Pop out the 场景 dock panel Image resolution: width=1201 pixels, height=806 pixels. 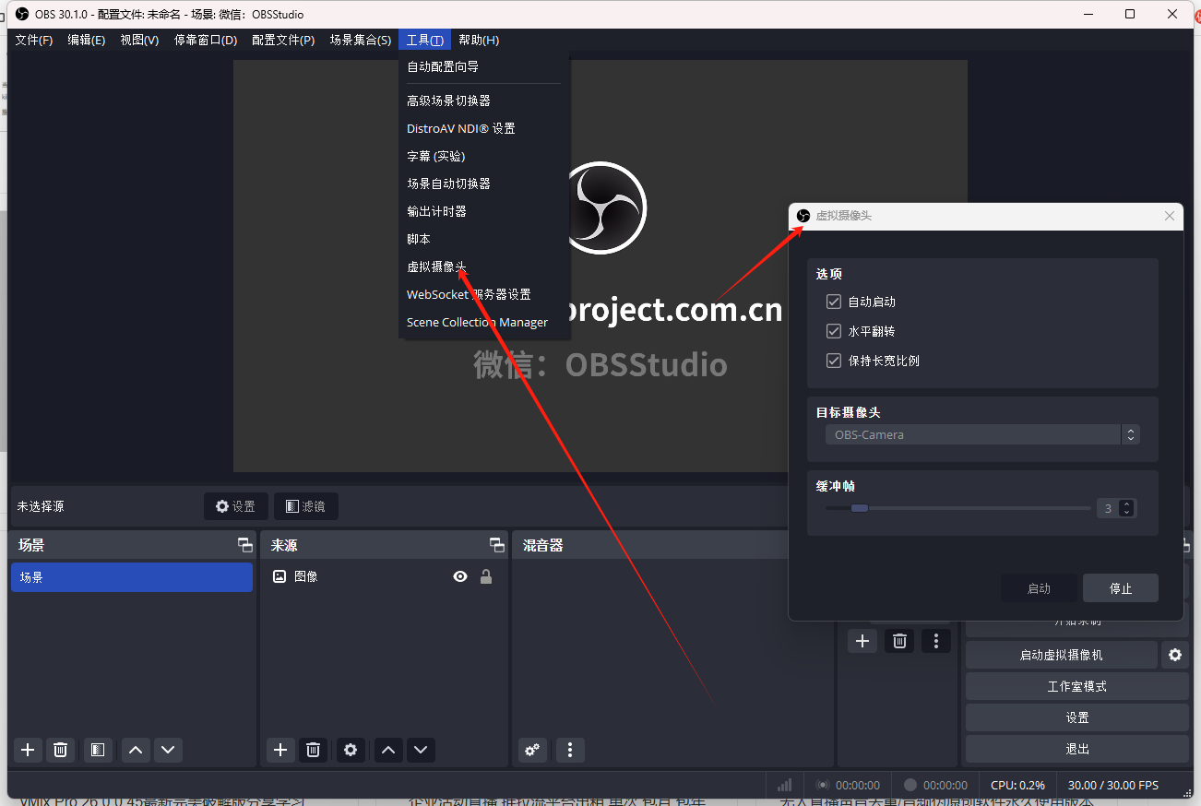[244, 545]
